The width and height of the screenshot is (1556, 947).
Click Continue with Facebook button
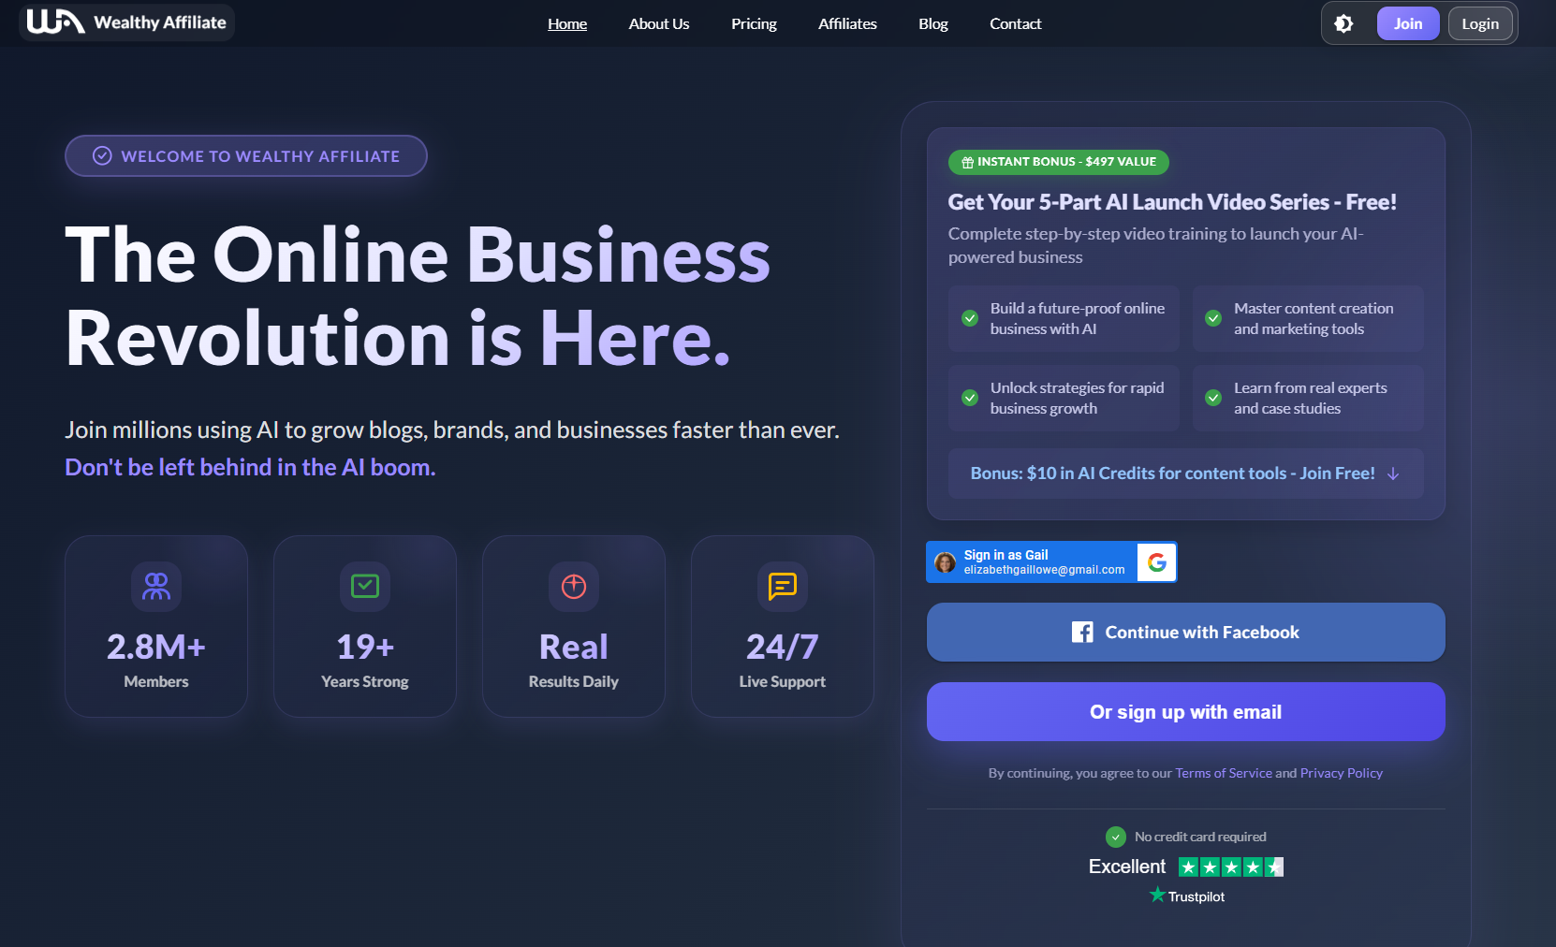tap(1186, 633)
